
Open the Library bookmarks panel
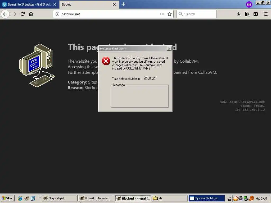pos(247,14)
